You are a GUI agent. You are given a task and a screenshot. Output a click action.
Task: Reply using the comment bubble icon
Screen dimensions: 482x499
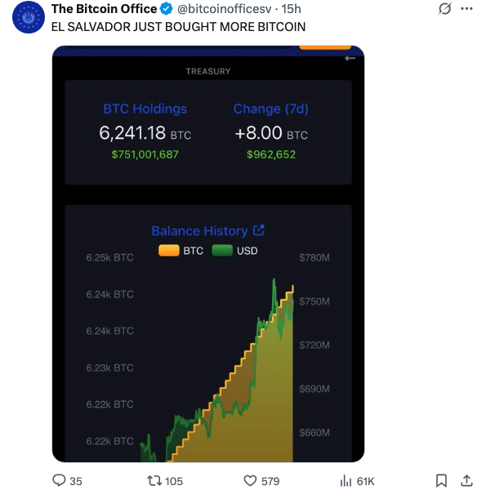tap(59, 480)
